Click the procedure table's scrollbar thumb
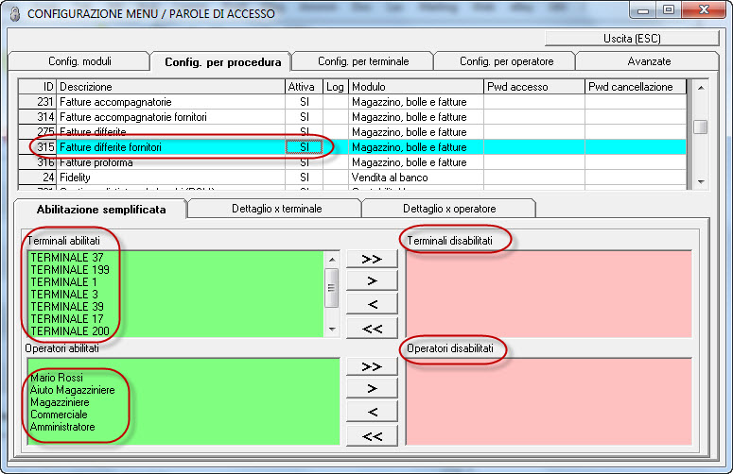733x474 pixels. click(700, 127)
